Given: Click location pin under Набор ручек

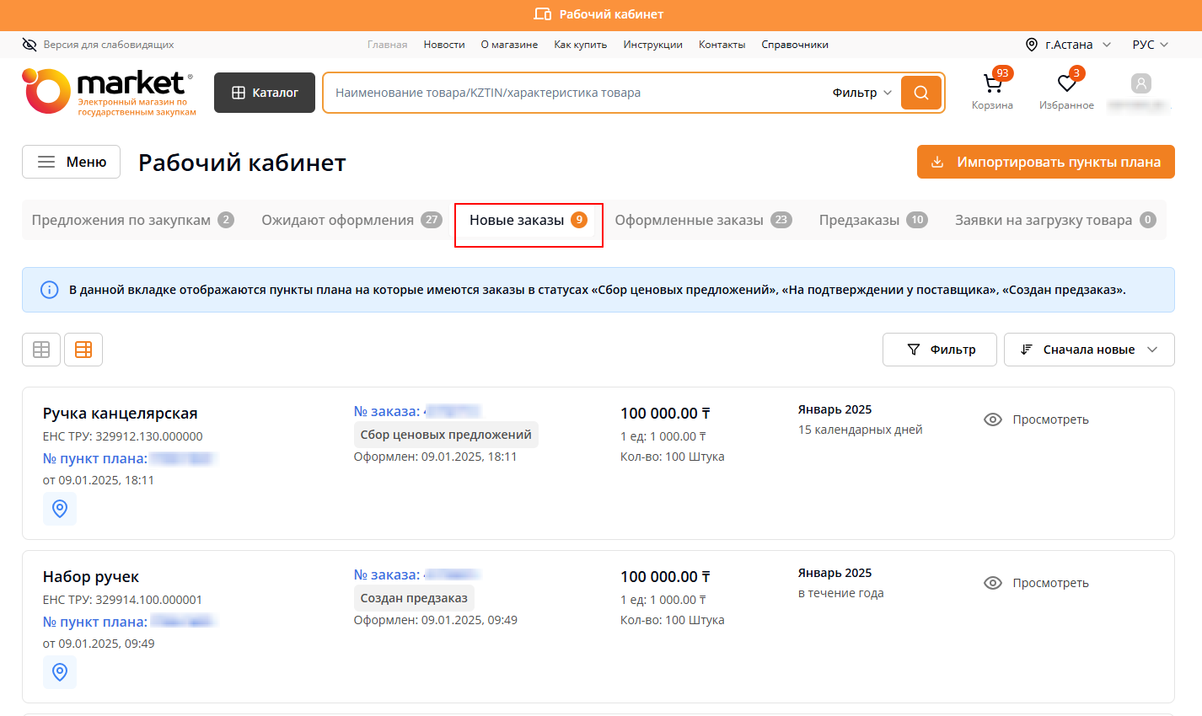Looking at the screenshot, I should [60, 672].
